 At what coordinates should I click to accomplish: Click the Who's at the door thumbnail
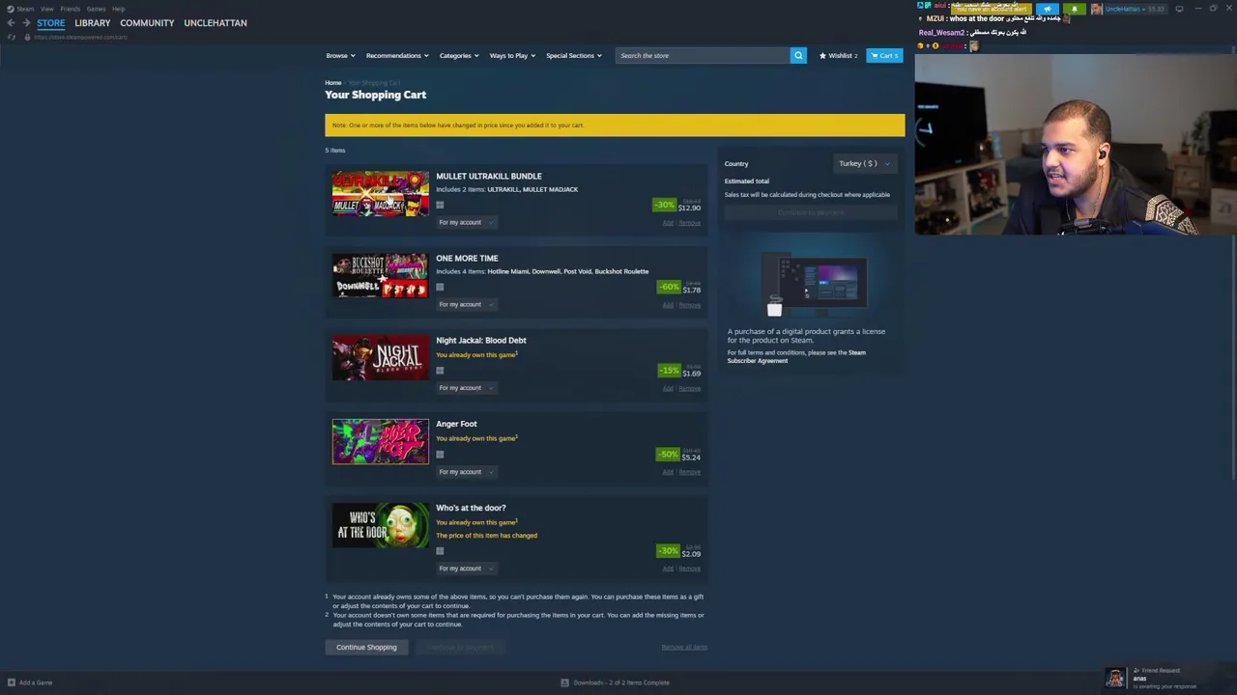point(381,525)
